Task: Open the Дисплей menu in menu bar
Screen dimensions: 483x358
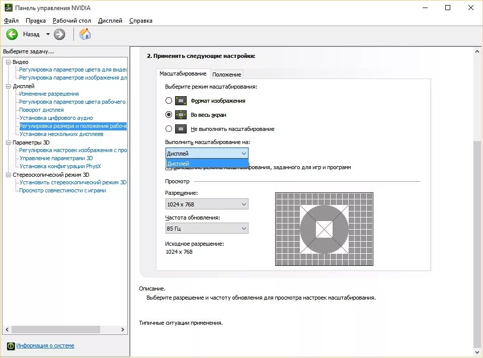Action: point(110,21)
